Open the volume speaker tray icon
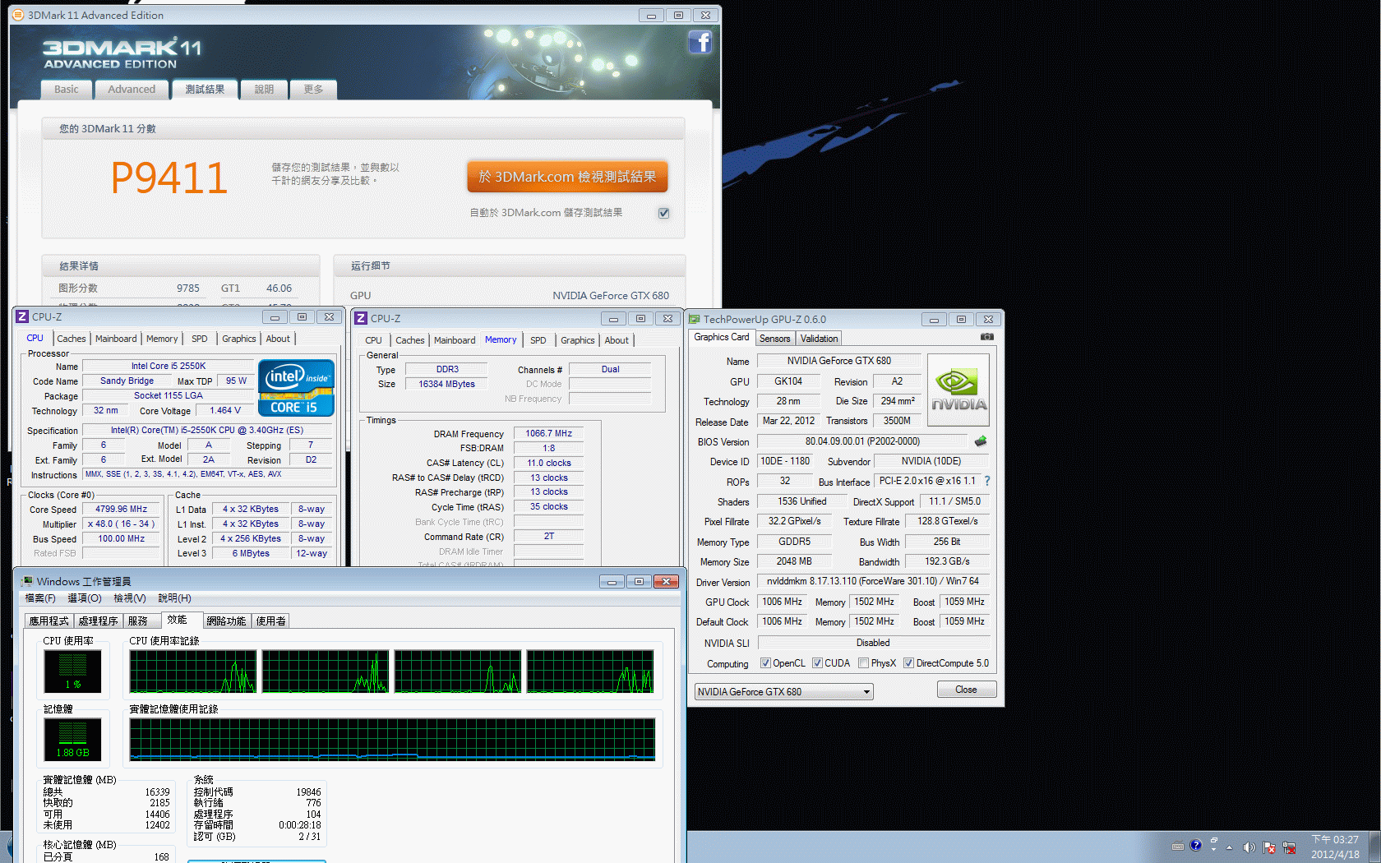 (x=1249, y=847)
